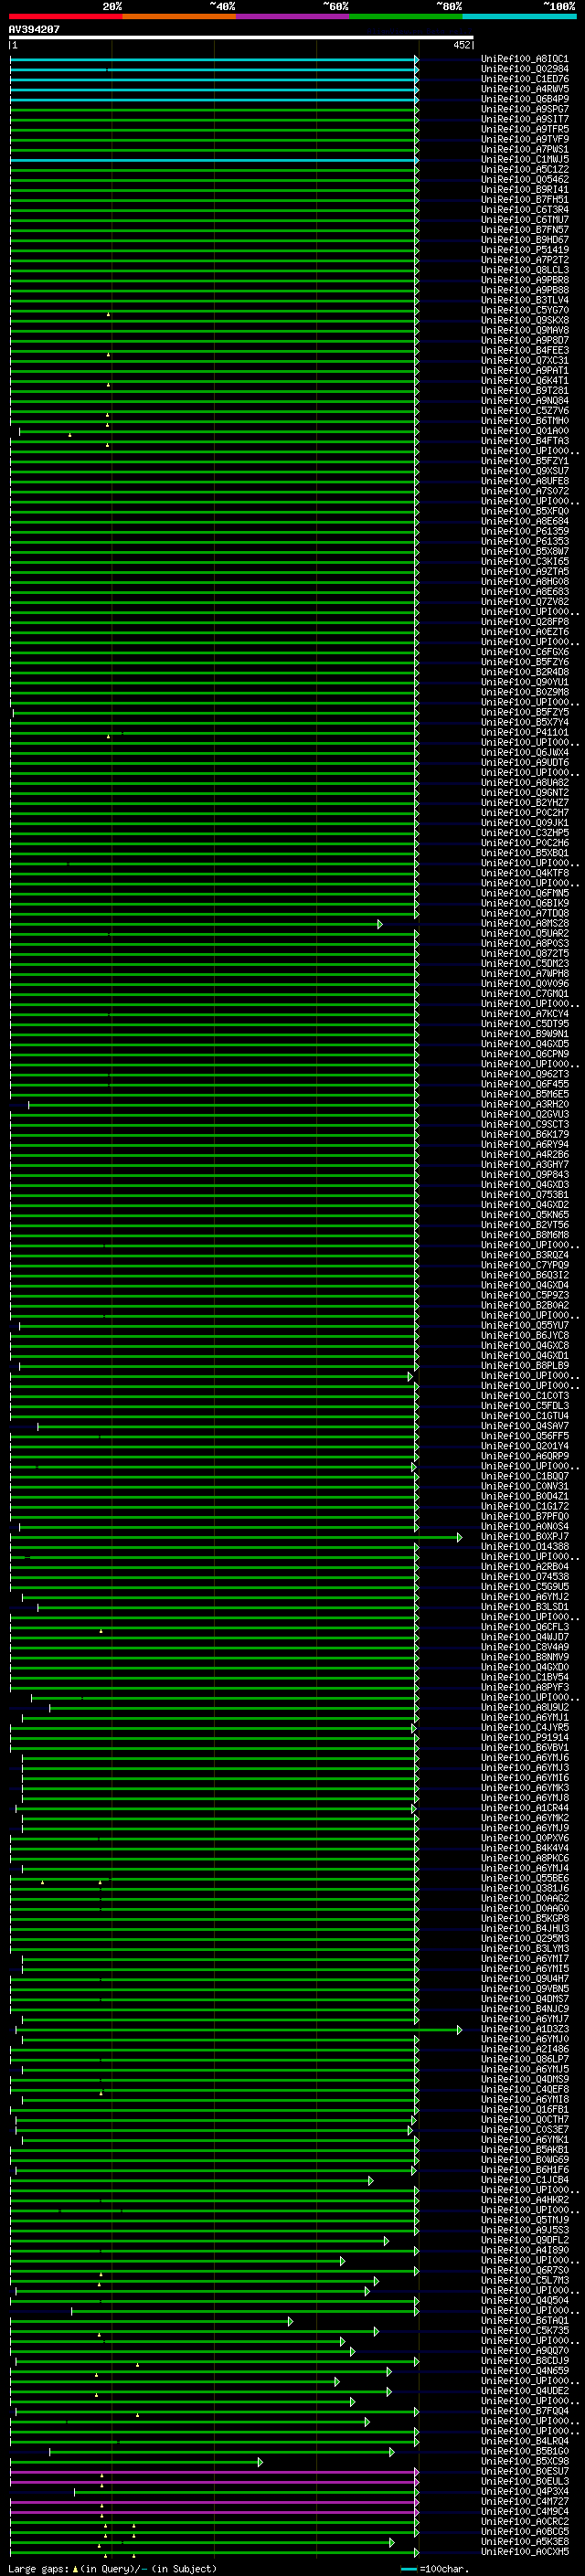Select label UniRef100_A7TDQ8

tap(525, 913)
